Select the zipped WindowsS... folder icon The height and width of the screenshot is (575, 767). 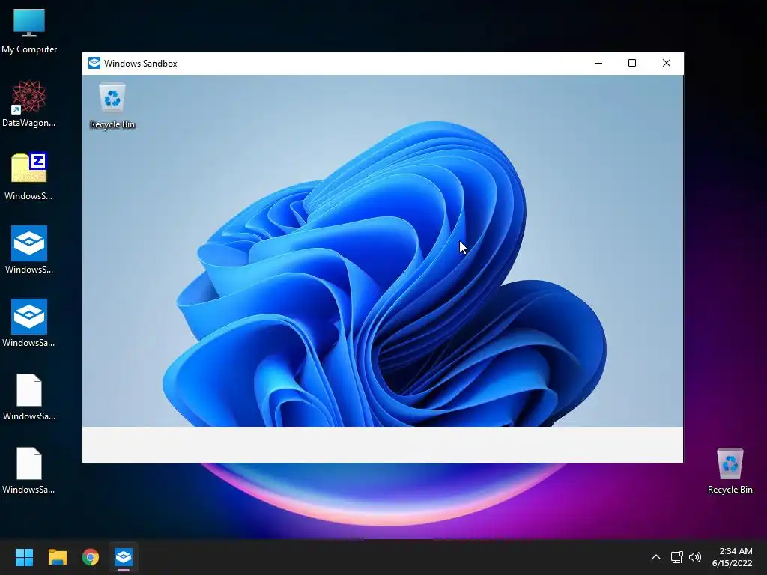(29, 177)
